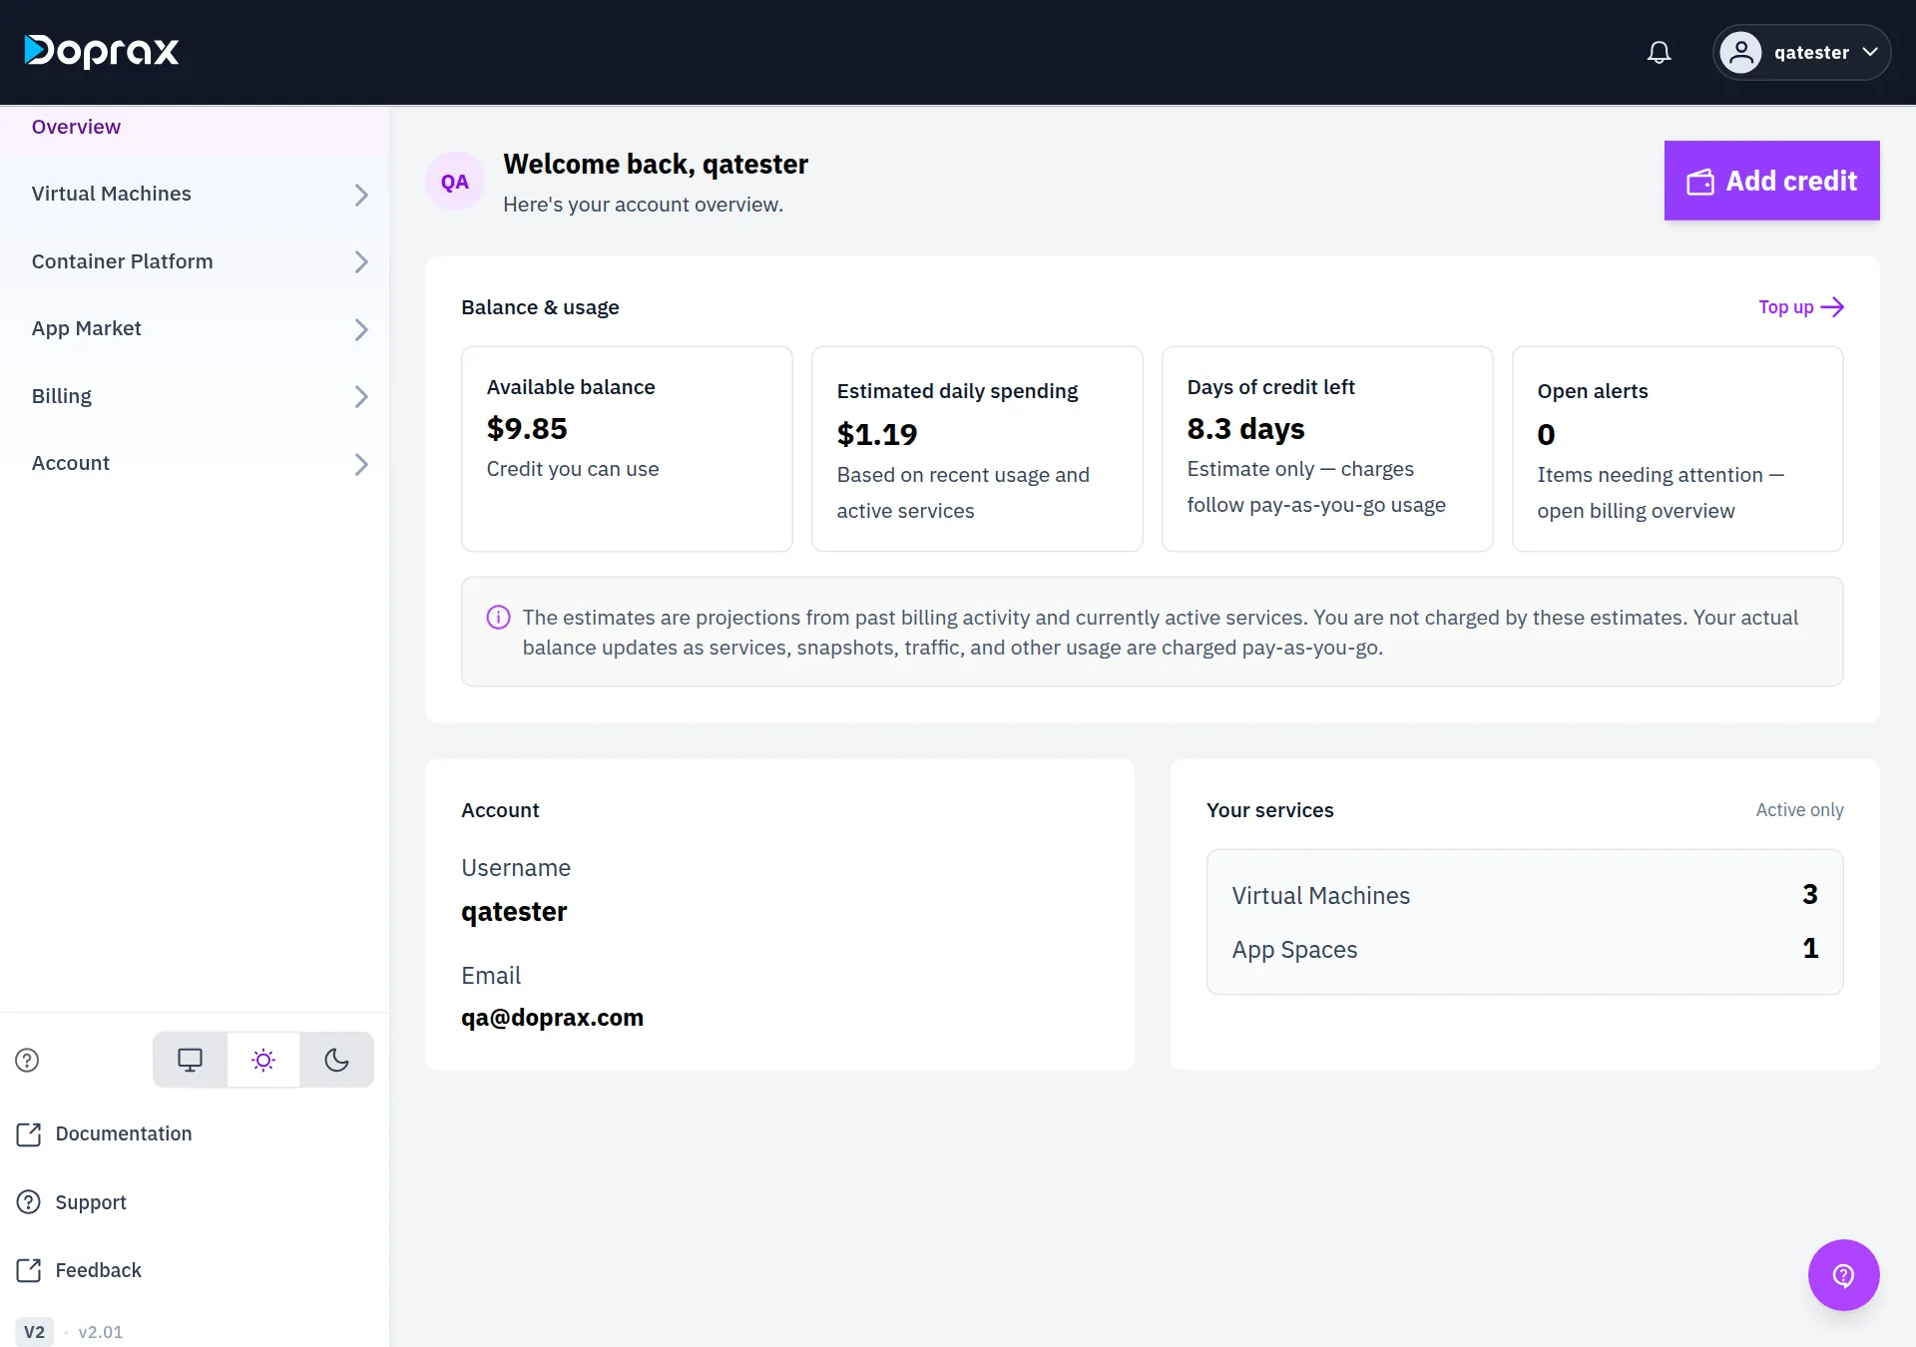Open Container Platform sidebar item

coord(195,261)
